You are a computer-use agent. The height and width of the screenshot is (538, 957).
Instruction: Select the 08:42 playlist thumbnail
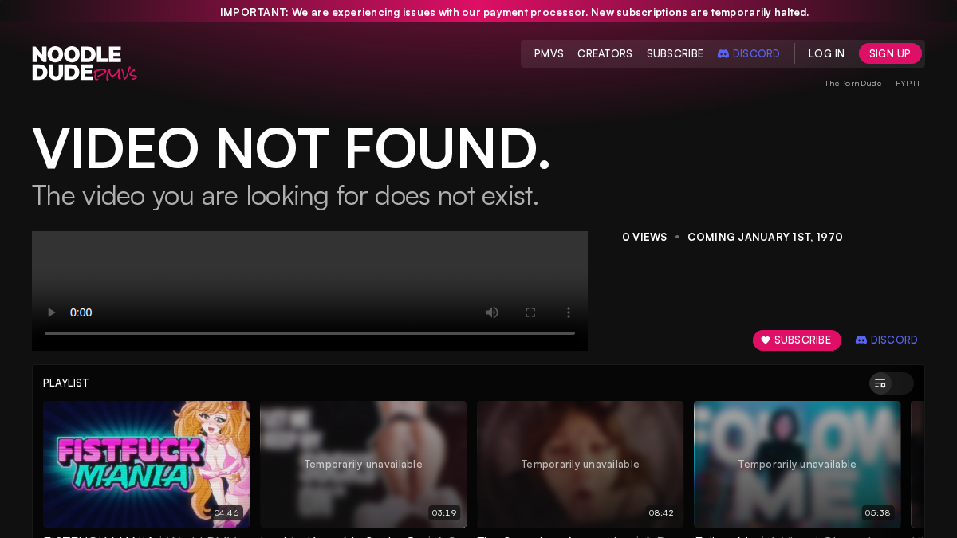point(580,464)
